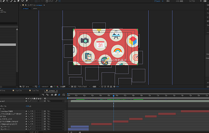Click blue プレイヤー 2 layer bar in timeline

tap(79, 127)
